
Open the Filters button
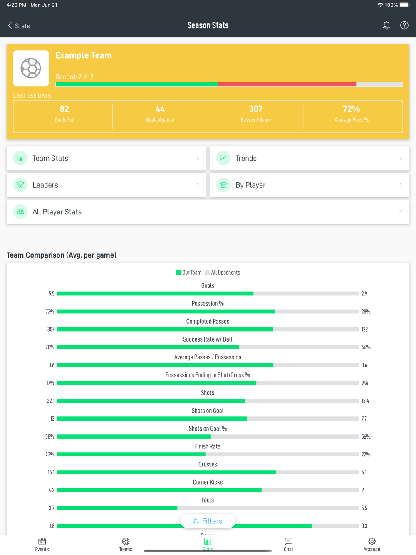click(x=208, y=521)
